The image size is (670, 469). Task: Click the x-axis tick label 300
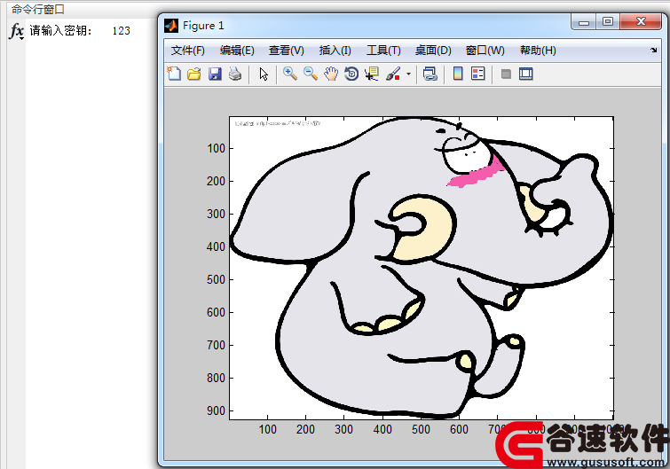click(x=343, y=429)
